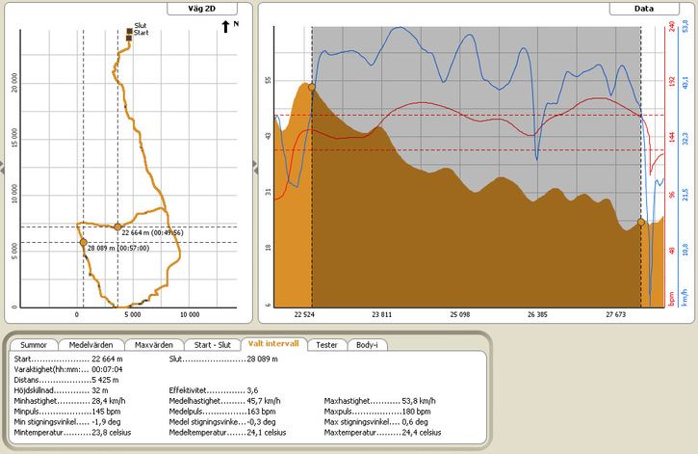Image resolution: width=698 pixels, height=454 pixels.
Task: Click the Start marker square on map
Action: tap(129, 39)
